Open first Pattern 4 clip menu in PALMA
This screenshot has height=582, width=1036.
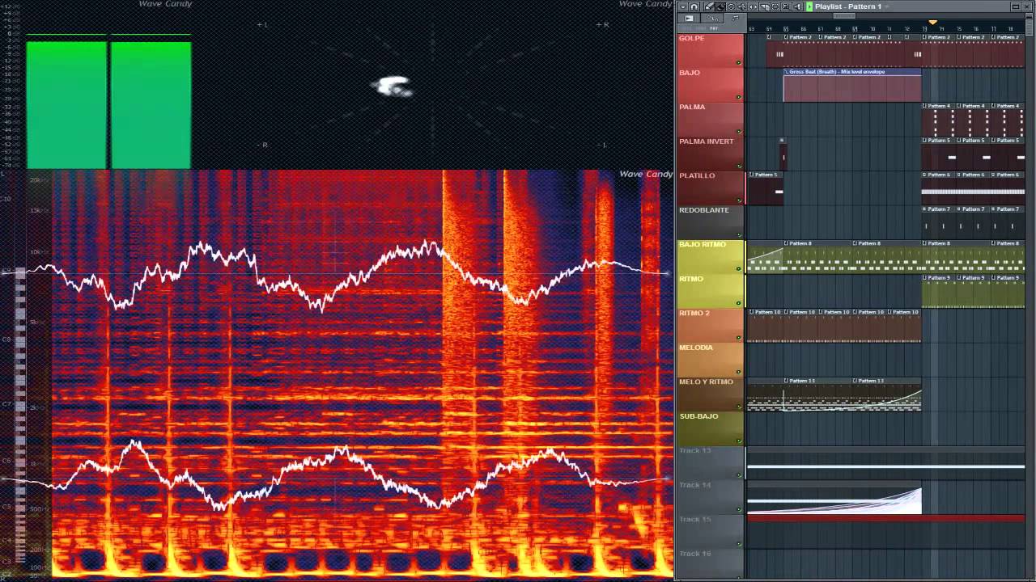[x=924, y=106]
